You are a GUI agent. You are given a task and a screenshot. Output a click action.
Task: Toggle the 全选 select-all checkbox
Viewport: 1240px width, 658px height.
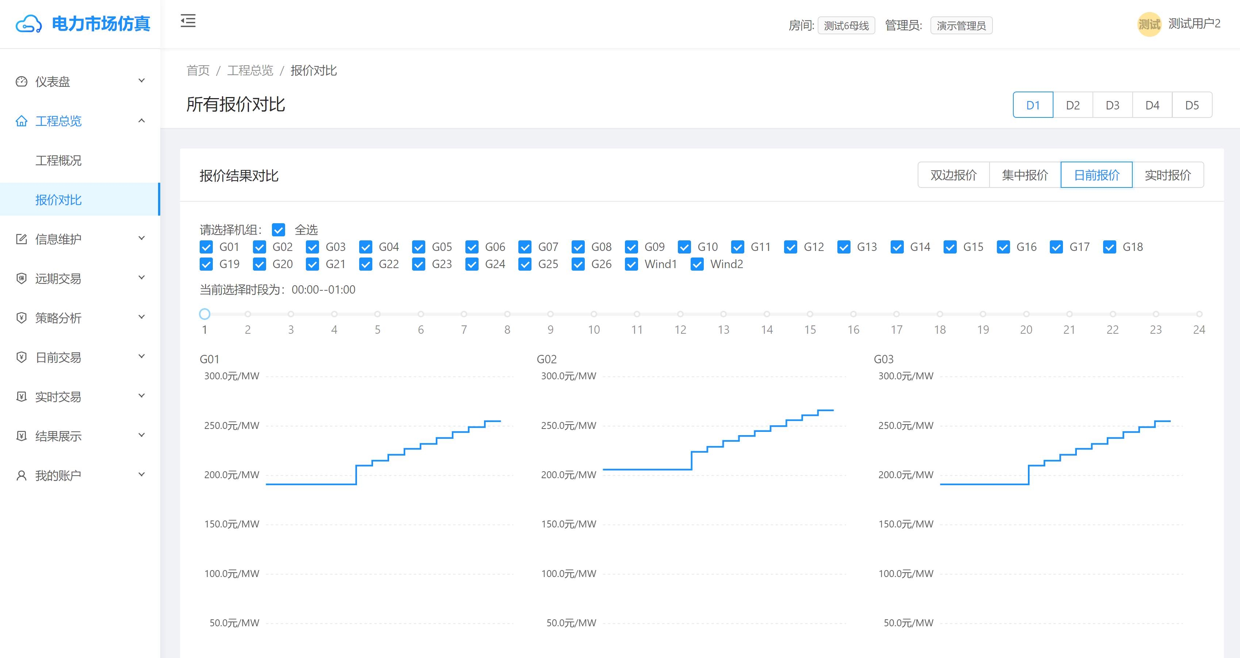[x=278, y=230]
